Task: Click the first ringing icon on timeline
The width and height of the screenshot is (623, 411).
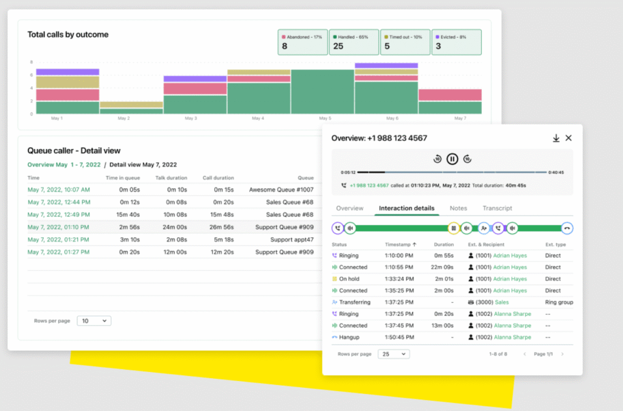Action: point(337,229)
